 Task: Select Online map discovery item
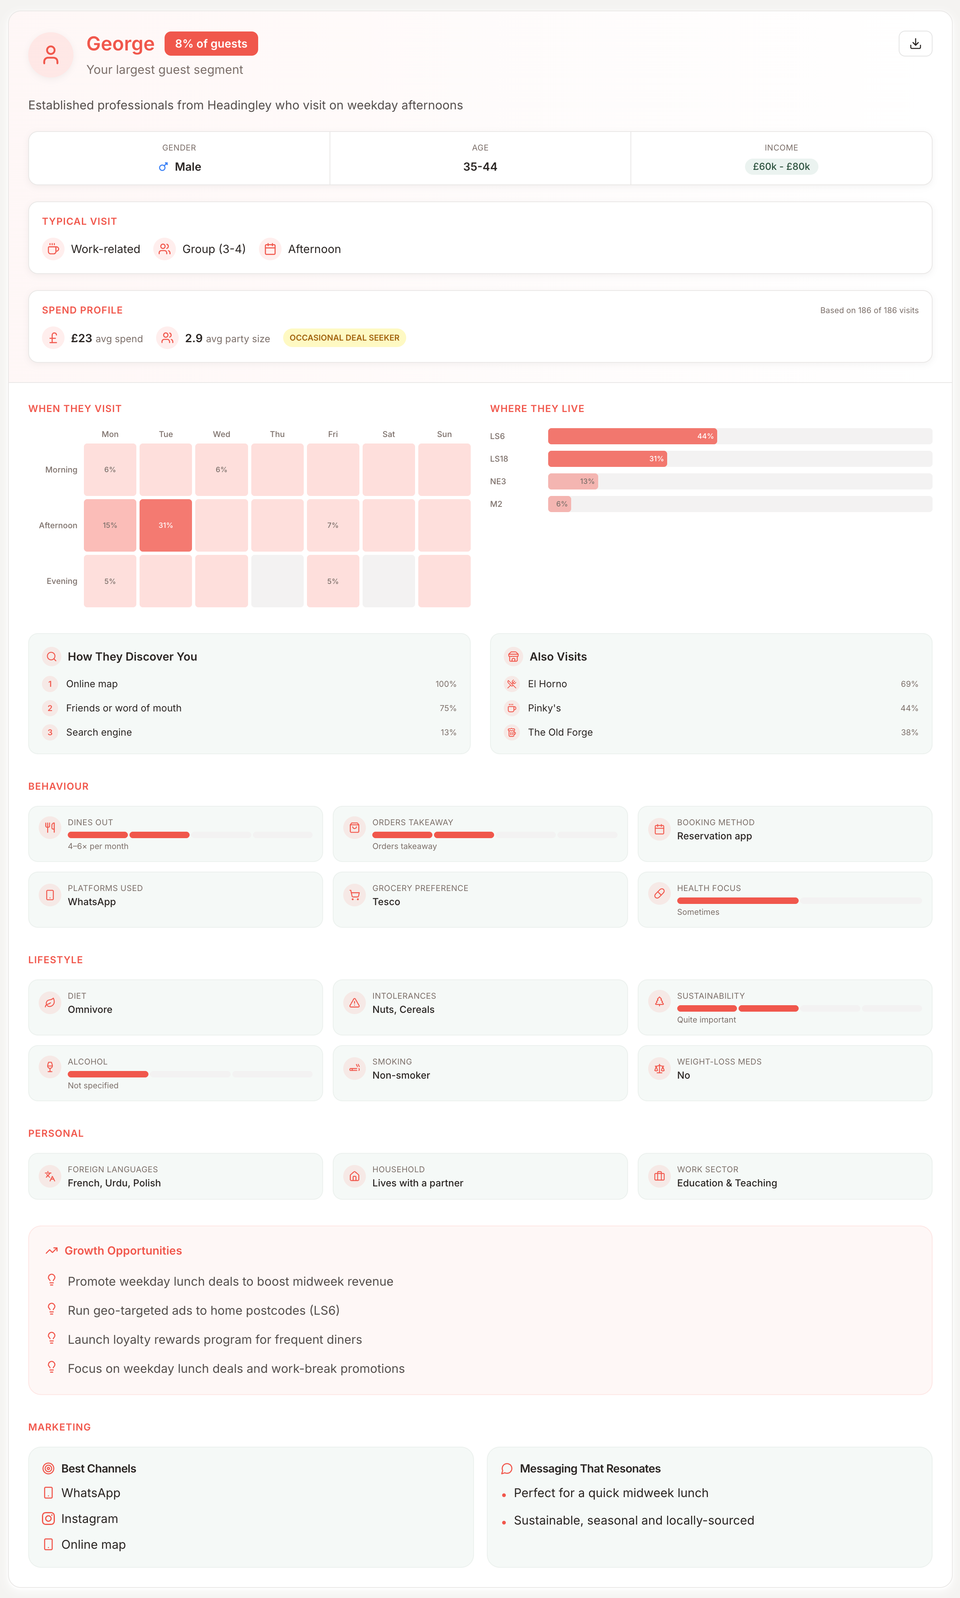pyautogui.click(x=92, y=684)
